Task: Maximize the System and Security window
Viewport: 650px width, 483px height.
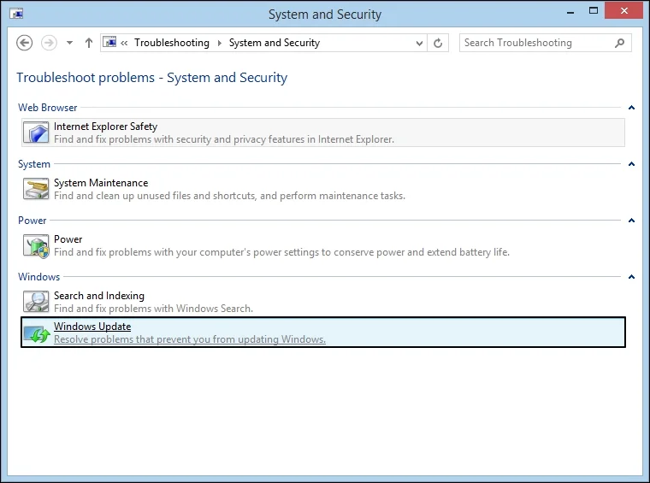Action: tap(594, 11)
